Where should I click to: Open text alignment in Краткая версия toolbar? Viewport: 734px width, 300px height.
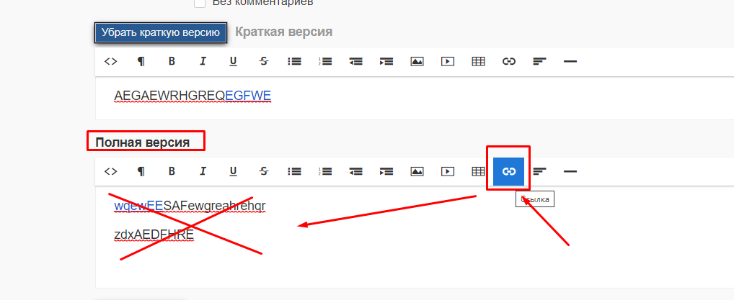540,61
